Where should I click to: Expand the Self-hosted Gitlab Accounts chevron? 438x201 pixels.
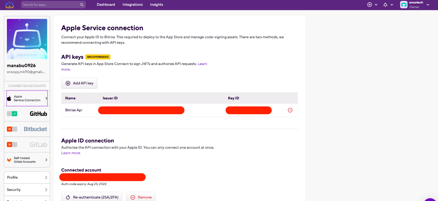46,160
